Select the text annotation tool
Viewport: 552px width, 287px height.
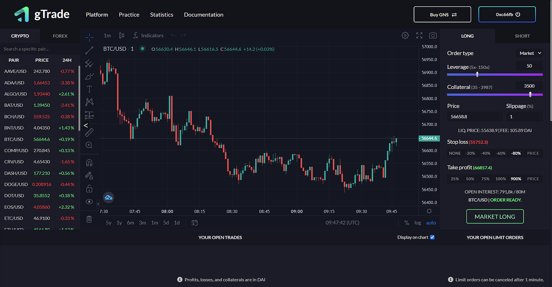(x=90, y=89)
